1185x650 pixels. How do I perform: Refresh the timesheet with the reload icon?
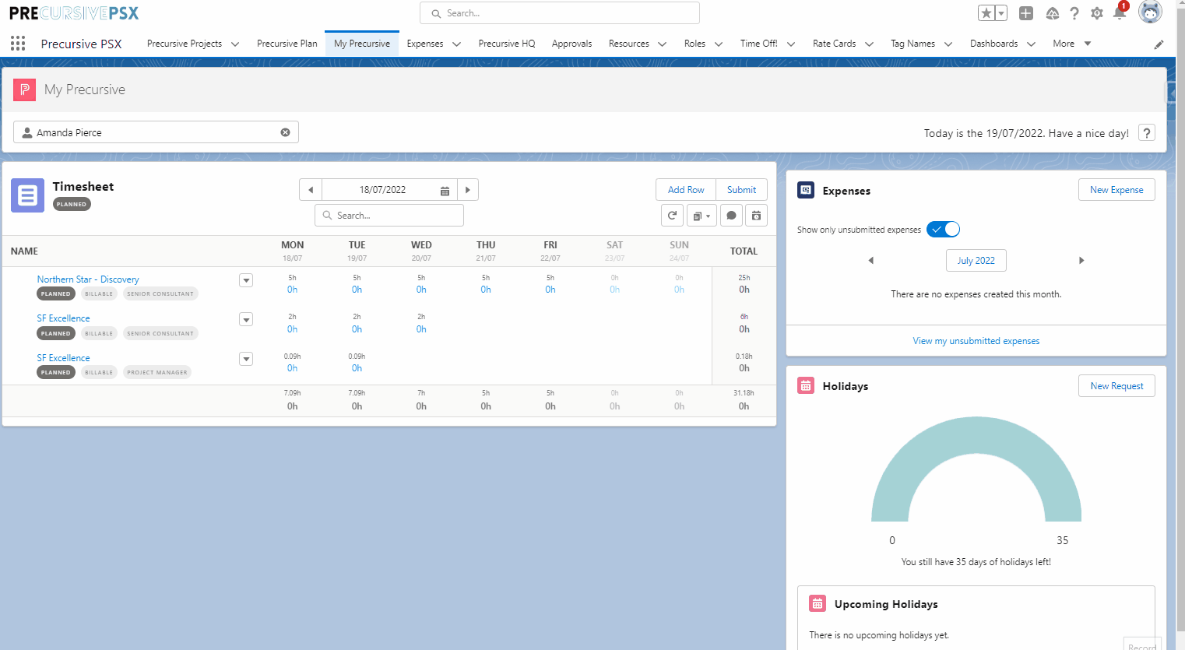[672, 216]
